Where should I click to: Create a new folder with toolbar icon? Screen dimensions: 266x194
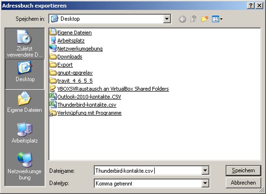coord(205,19)
